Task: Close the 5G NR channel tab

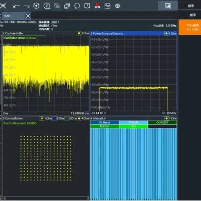Action: pyautogui.click(x=28, y=16)
